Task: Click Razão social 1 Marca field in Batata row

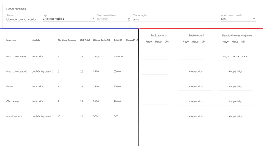Action: click(154, 87)
